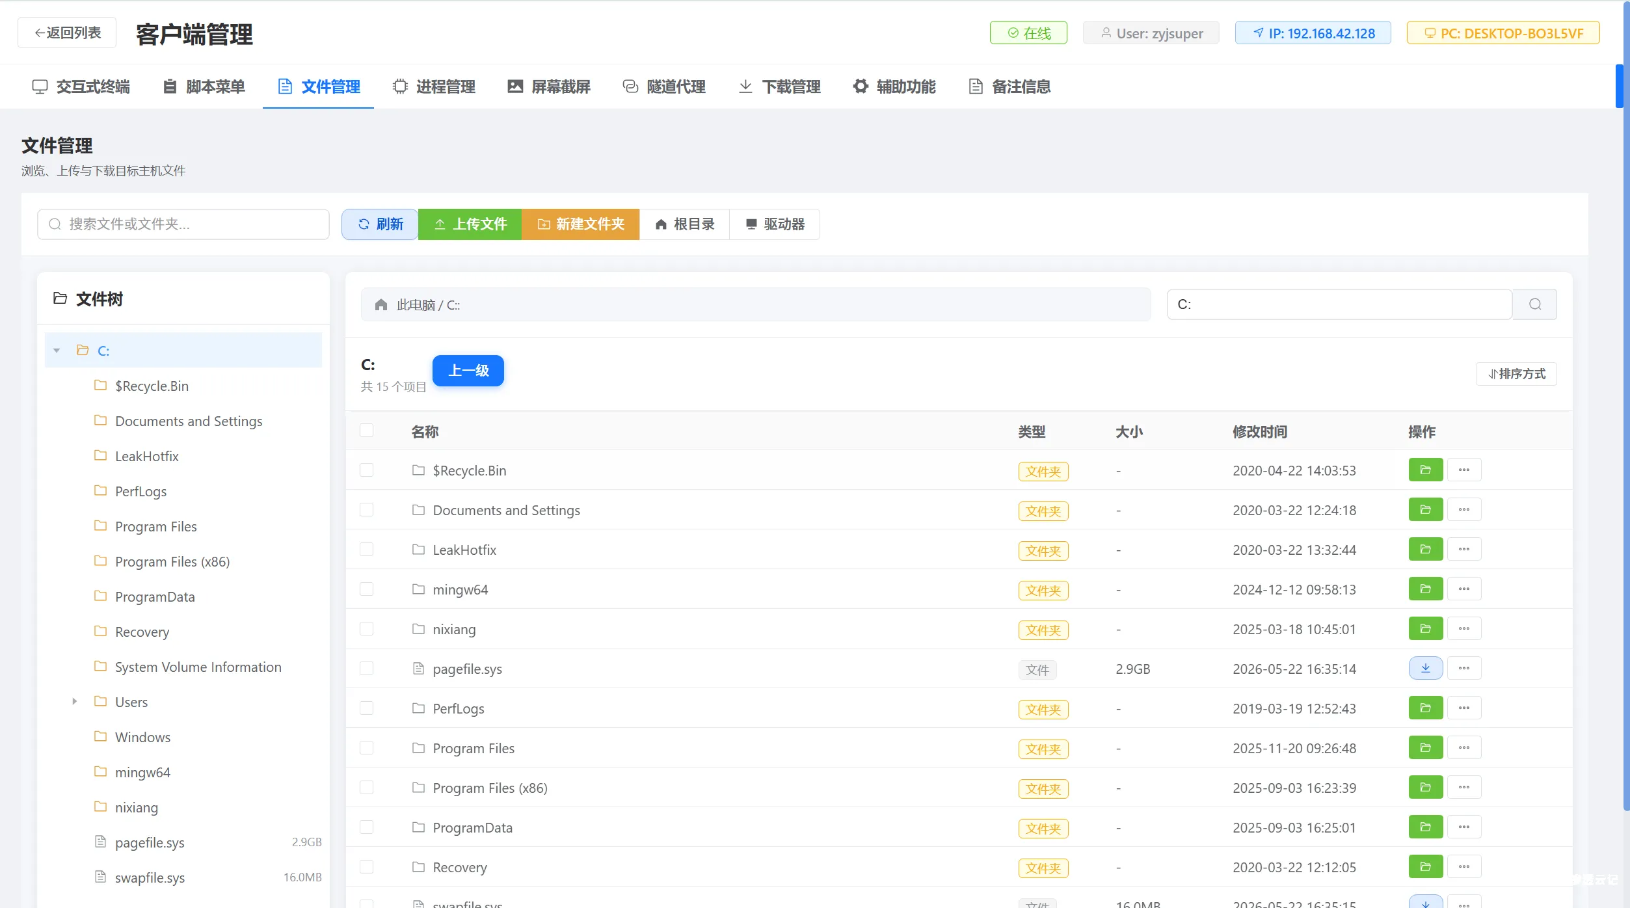Click the 修改时间 column header

pos(1260,431)
